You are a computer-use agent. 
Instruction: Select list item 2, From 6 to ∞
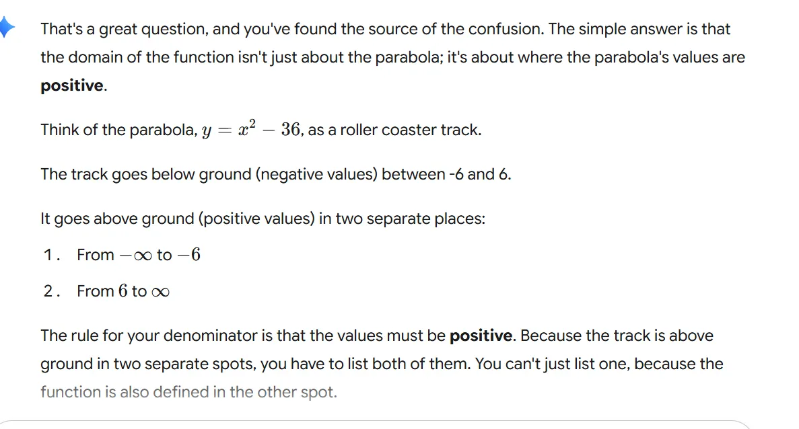[123, 291]
